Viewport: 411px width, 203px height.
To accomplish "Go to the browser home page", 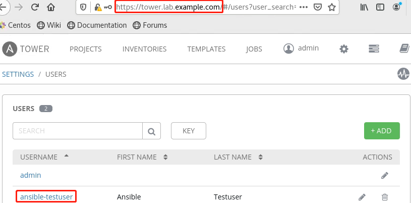I will click(50, 8).
